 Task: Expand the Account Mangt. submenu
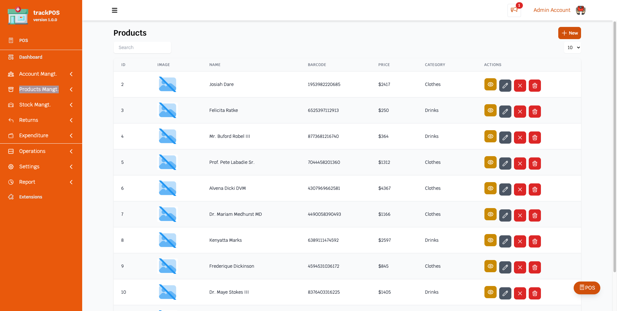coord(71,74)
